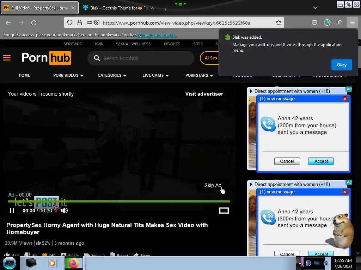Screen dimensions: 361x270
Task: Open site permissions icon in address bar
Action: (x=89, y=22)
